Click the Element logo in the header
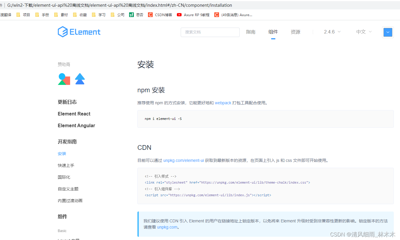Image resolution: width=400 pixels, height=240 pixels. 79,32
